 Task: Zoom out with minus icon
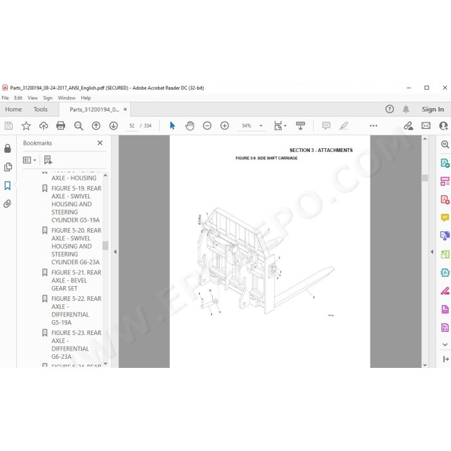click(x=207, y=126)
